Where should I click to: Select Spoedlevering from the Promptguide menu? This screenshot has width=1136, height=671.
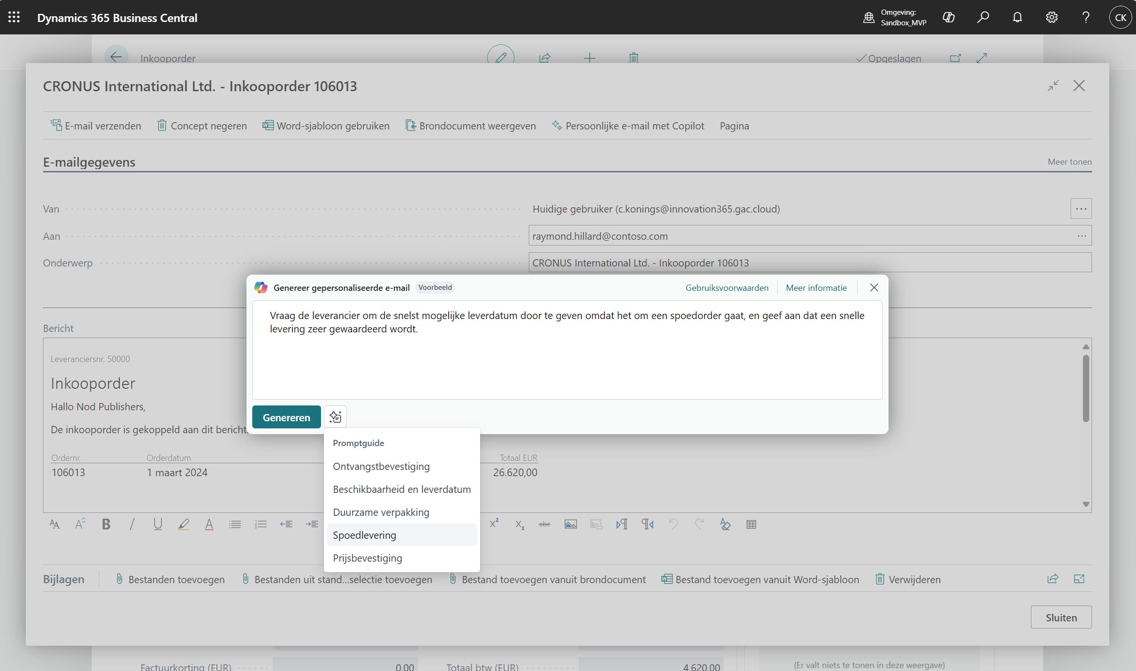pyautogui.click(x=364, y=535)
